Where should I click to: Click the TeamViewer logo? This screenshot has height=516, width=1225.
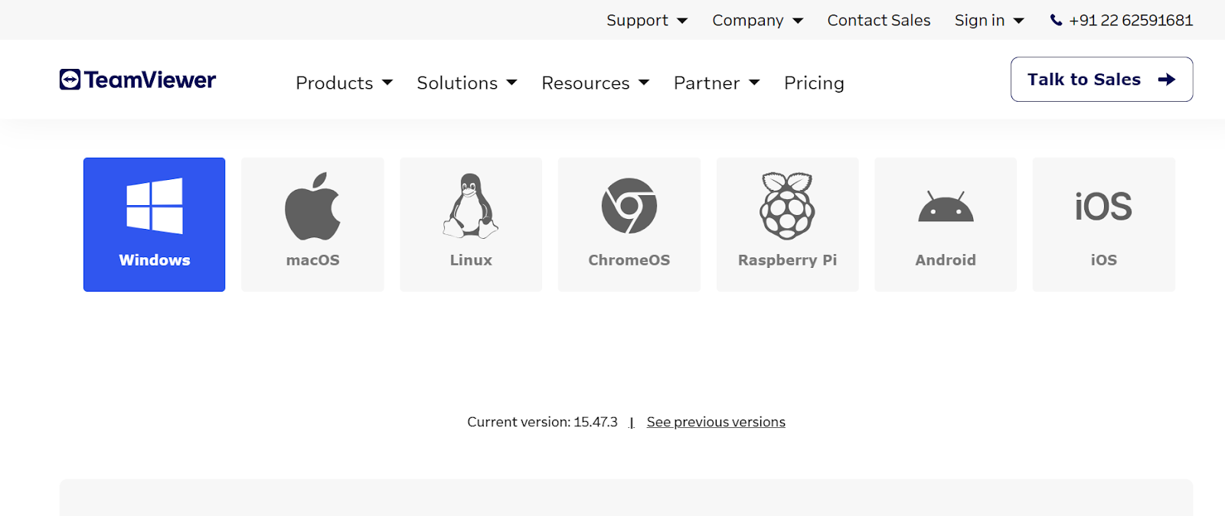(x=138, y=80)
